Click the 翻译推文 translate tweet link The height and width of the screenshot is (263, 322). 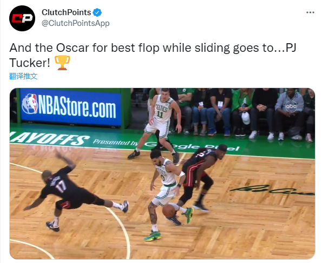(x=23, y=76)
